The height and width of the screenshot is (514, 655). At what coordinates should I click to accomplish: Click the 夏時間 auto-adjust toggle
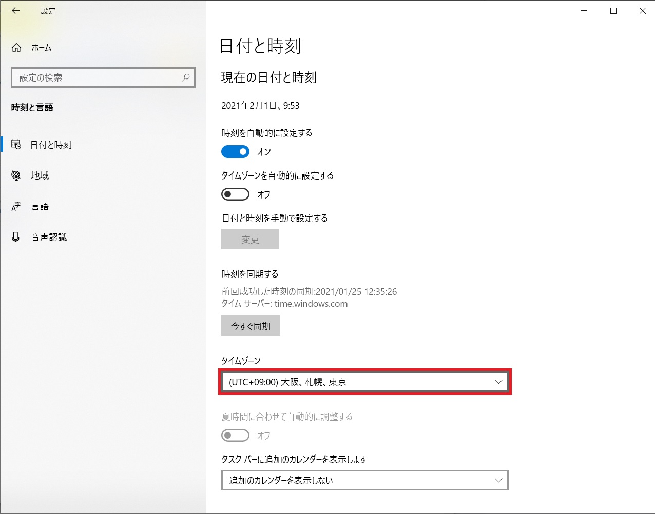[235, 436]
